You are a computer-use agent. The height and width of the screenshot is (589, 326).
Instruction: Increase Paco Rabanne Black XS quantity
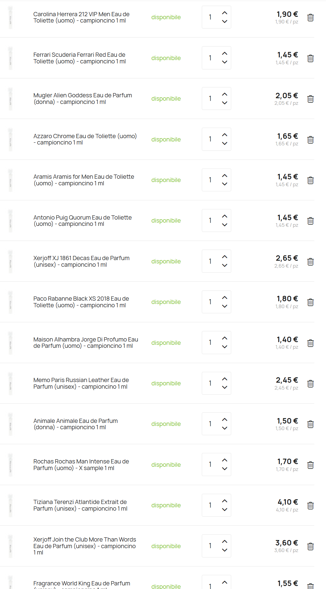coord(225,298)
